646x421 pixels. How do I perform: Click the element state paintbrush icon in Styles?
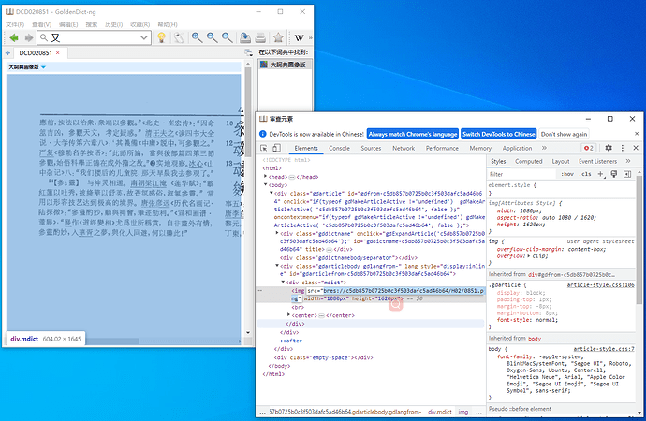coord(614,174)
